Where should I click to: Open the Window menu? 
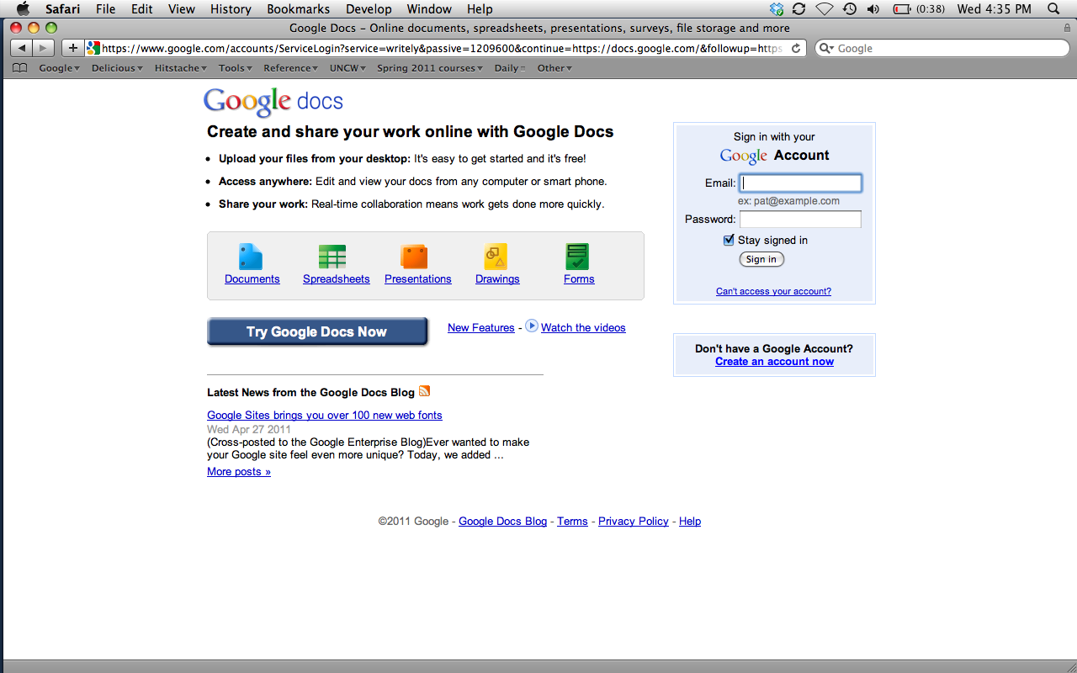click(x=429, y=8)
